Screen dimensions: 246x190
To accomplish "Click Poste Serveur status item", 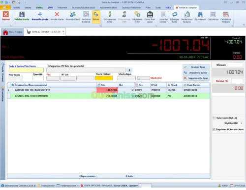I will 46,186.
